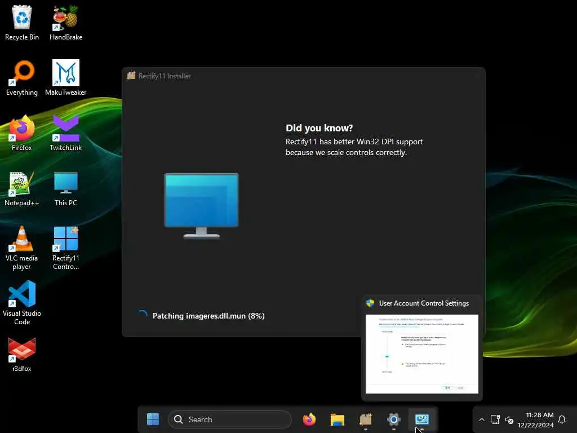This screenshot has height=433, width=577.
Task: Click the Did you know? heading
Action: (319, 128)
